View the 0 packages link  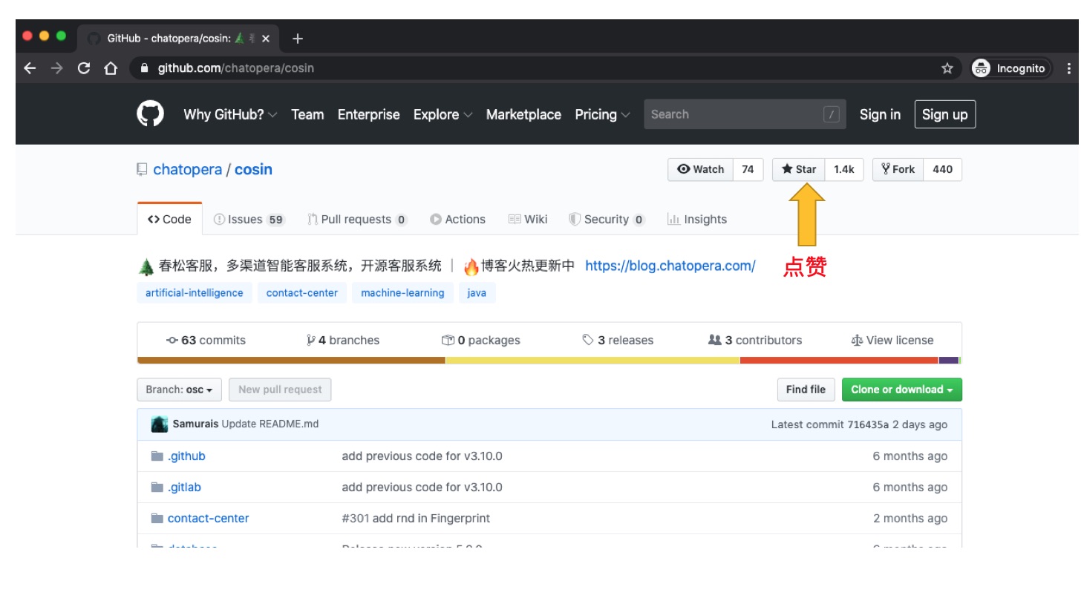tap(480, 340)
